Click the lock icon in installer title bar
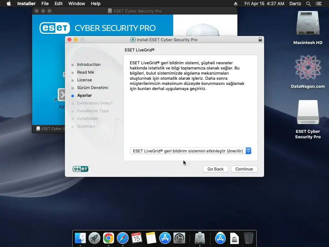The image size is (329, 247). pos(260,39)
